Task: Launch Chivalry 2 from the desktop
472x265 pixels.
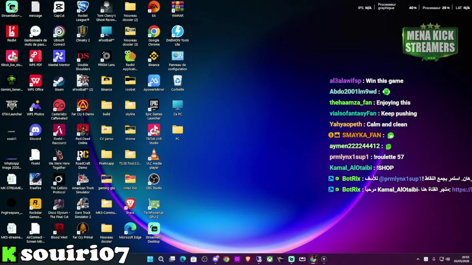Action: pyautogui.click(x=83, y=34)
